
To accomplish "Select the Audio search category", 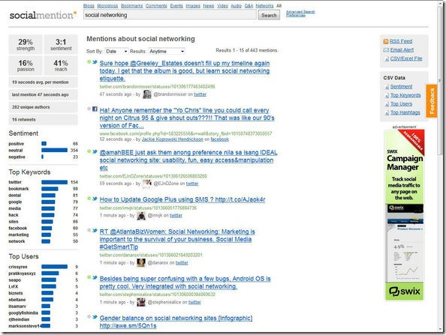I will [236, 6].
